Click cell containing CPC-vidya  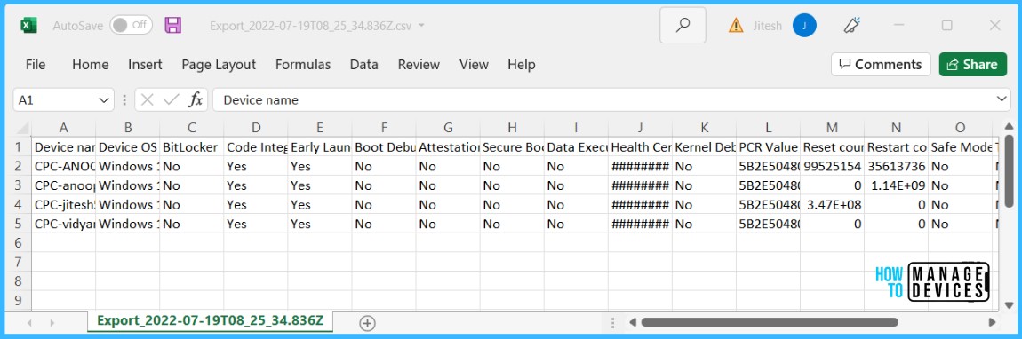[x=64, y=223]
